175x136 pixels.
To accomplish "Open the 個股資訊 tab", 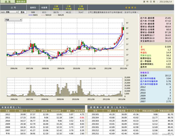I will tap(21, 2).
